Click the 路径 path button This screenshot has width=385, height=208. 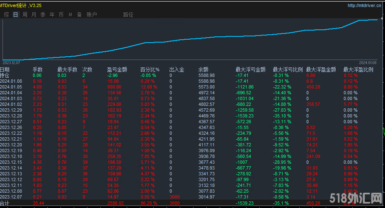(128, 14)
